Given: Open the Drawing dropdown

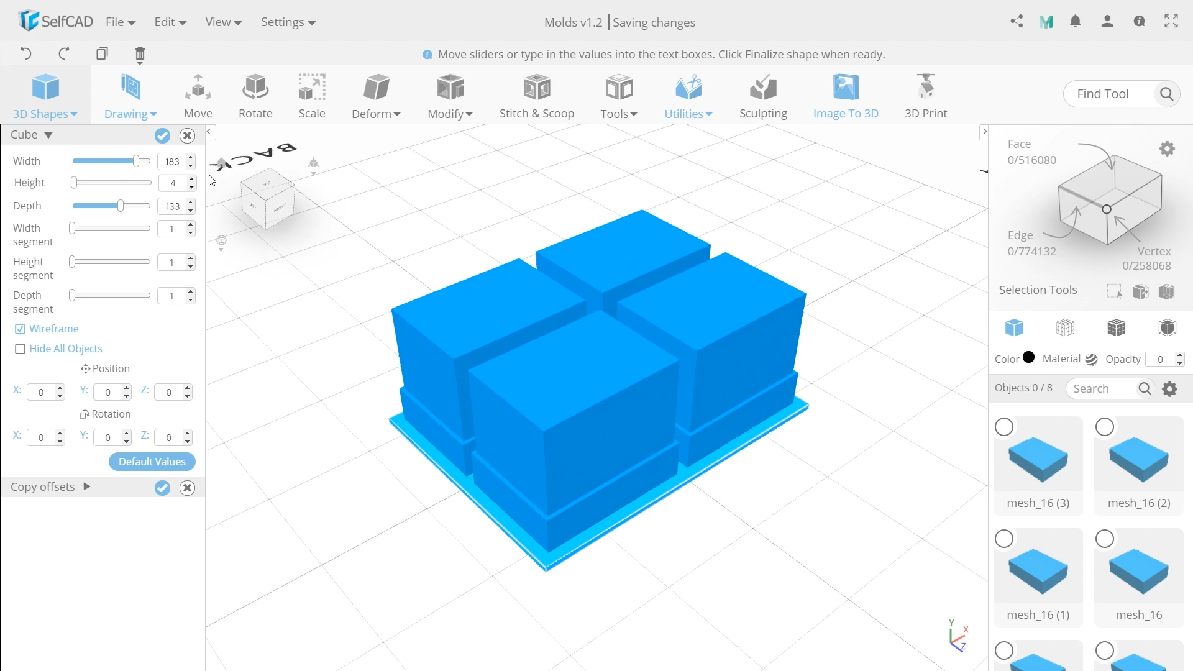Looking at the screenshot, I should pos(130,96).
